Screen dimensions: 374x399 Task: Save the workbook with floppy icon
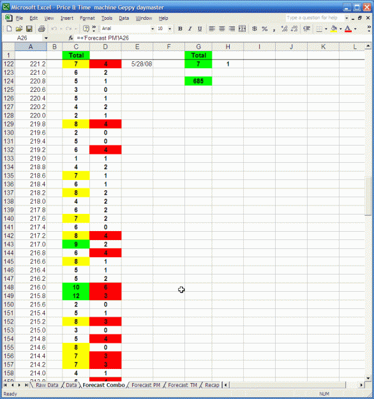click(x=29, y=29)
